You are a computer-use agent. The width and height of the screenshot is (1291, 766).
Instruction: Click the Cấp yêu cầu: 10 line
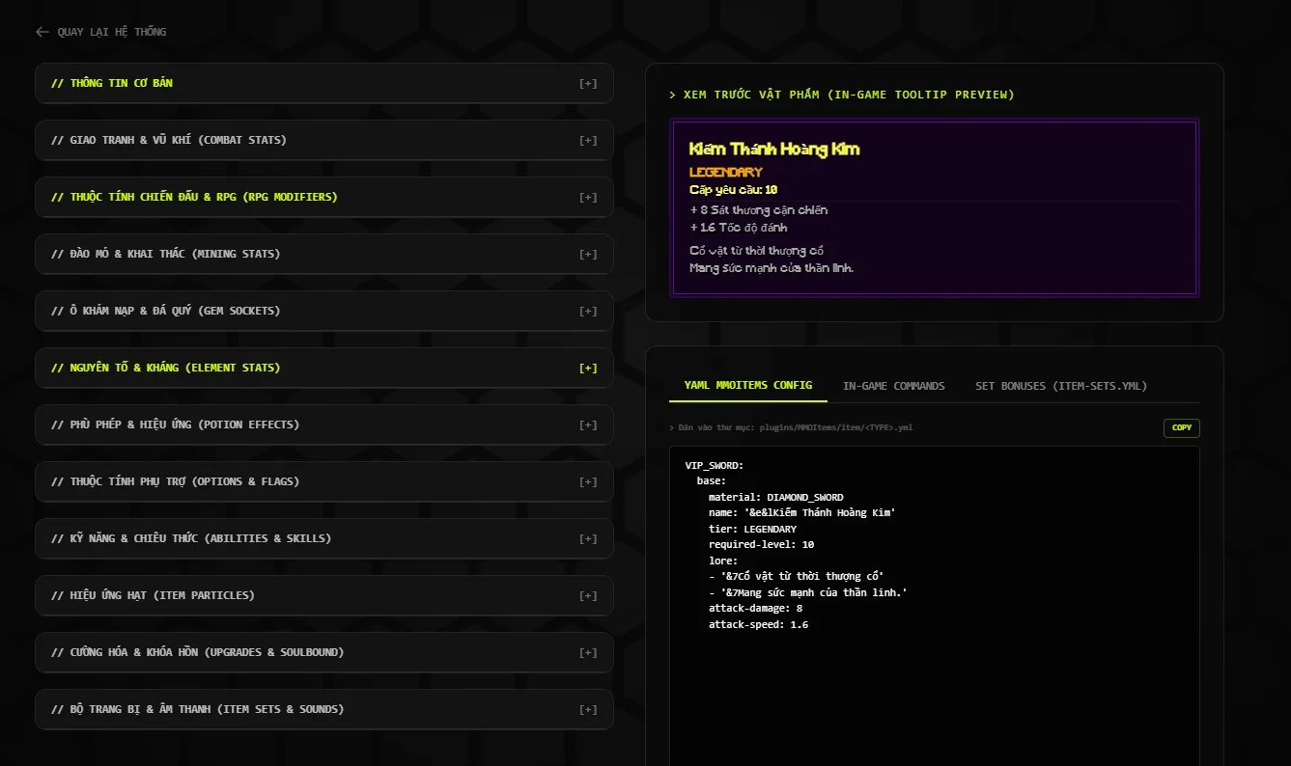point(733,189)
